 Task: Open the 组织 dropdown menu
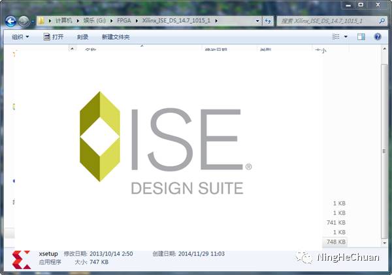[20, 37]
